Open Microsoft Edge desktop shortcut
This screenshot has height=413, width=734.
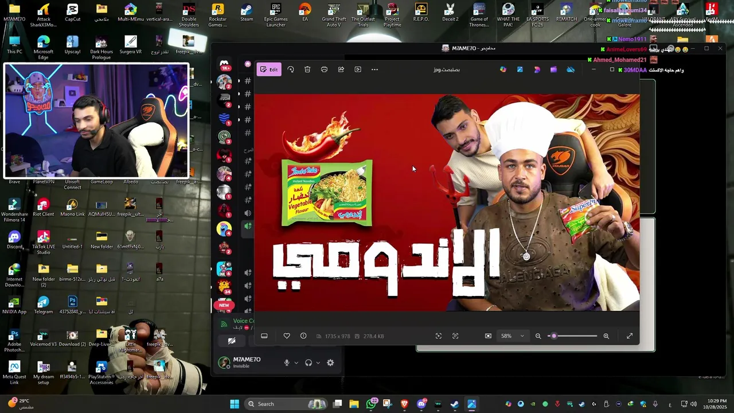tap(44, 48)
